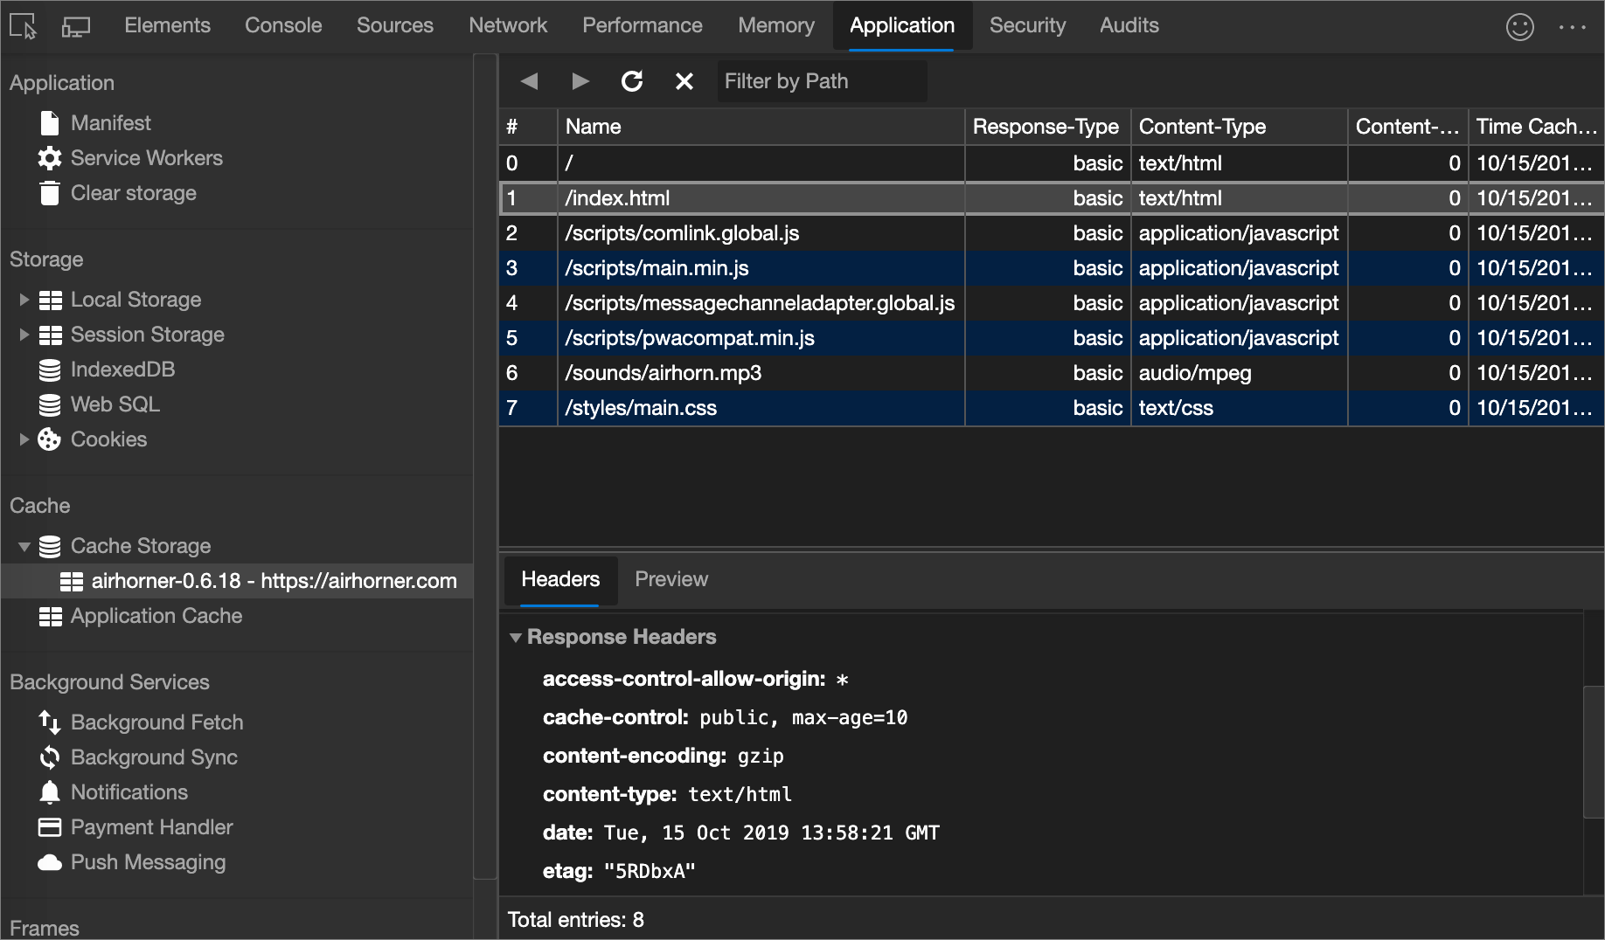Toggle the device toolbar
The image size is (1605, 940).
[74, 25]
